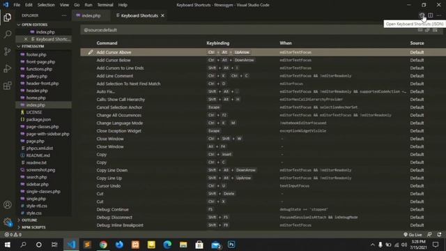Select the Add Cursor Below row
The height and width of the screenshot is (251, 446).
pos(263,60)
